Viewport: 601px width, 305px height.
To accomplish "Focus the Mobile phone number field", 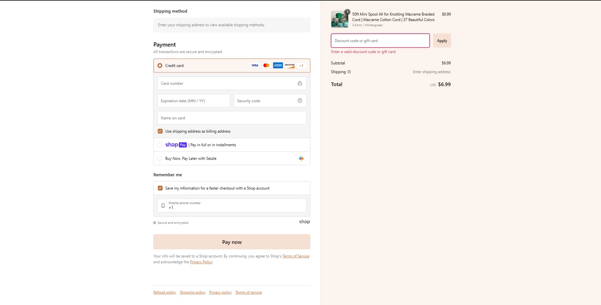I will coord(232,206).
